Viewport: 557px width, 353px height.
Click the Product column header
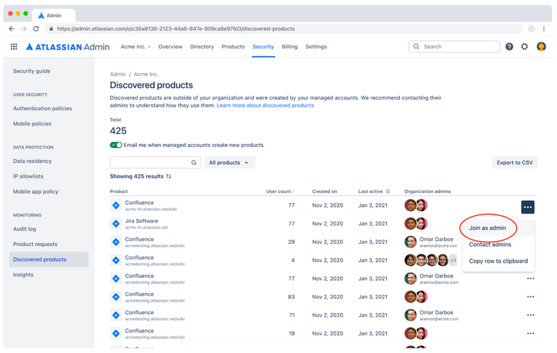click(x=119, y=192)
